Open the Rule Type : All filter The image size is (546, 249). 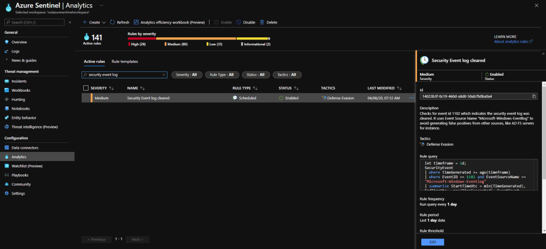pos(222,75)
